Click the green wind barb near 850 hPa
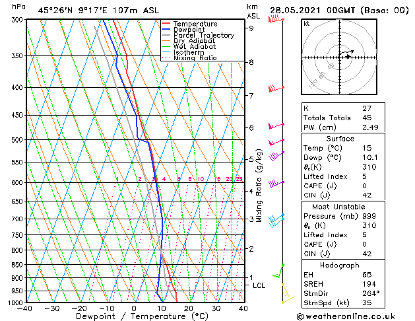 pyautogui.click(x=278, y=271)
